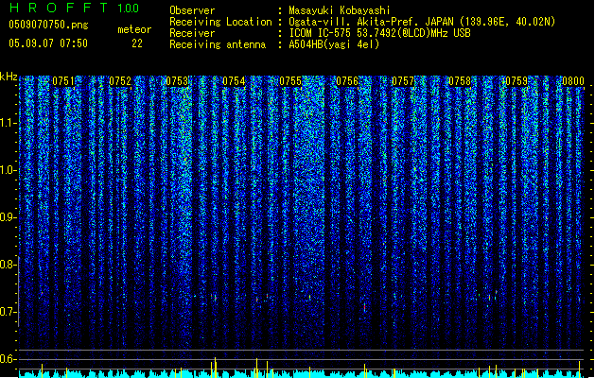This screenshot has width=595, height=378.
Task: Click the 'Receiver' field label
Action: 192,33
